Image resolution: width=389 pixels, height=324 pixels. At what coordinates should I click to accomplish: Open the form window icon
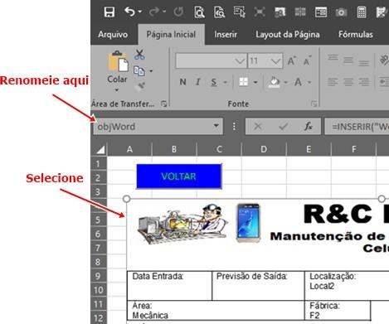[x=321, y=12]
